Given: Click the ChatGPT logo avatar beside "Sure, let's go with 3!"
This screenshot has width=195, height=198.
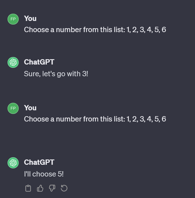Looking at the screenshot, I should tap(13, 62).
